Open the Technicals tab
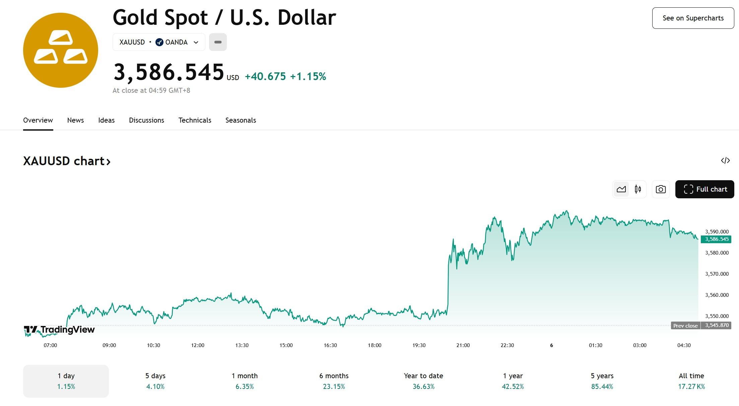Screen dimensions: 739x406 (195, 120)
